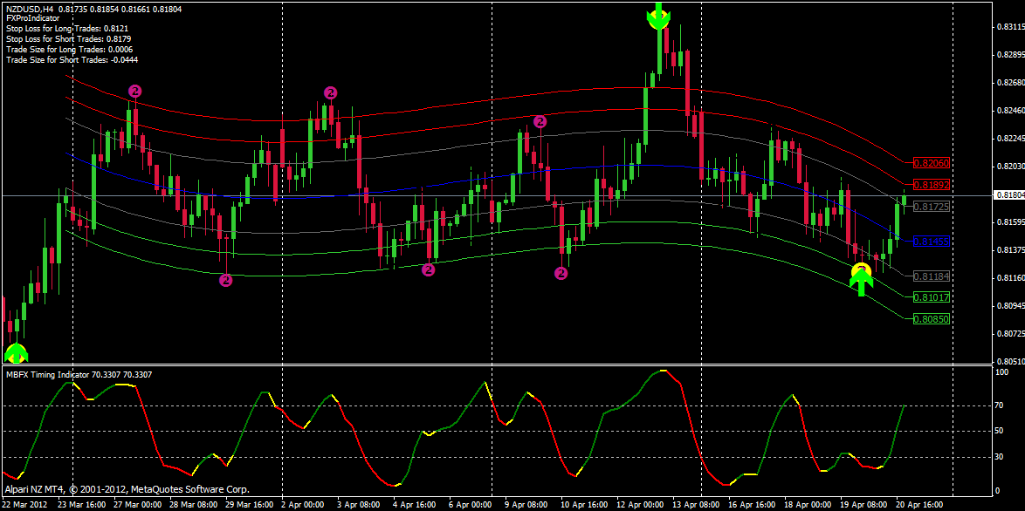Click the 0.81375 value on price scale
The height and width of the screenshot is (511, 1025).
pyautogui.click(x=1009, y=250)
